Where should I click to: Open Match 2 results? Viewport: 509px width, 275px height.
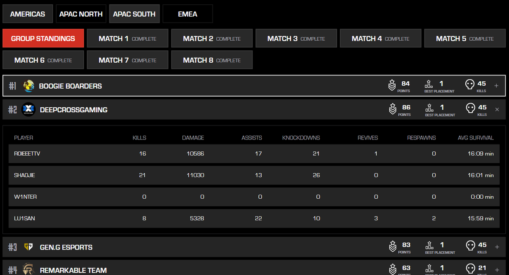(x=212, y=38)
